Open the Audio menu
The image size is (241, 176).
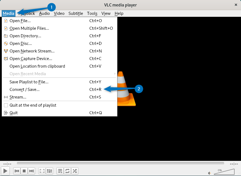coord(44,13)
